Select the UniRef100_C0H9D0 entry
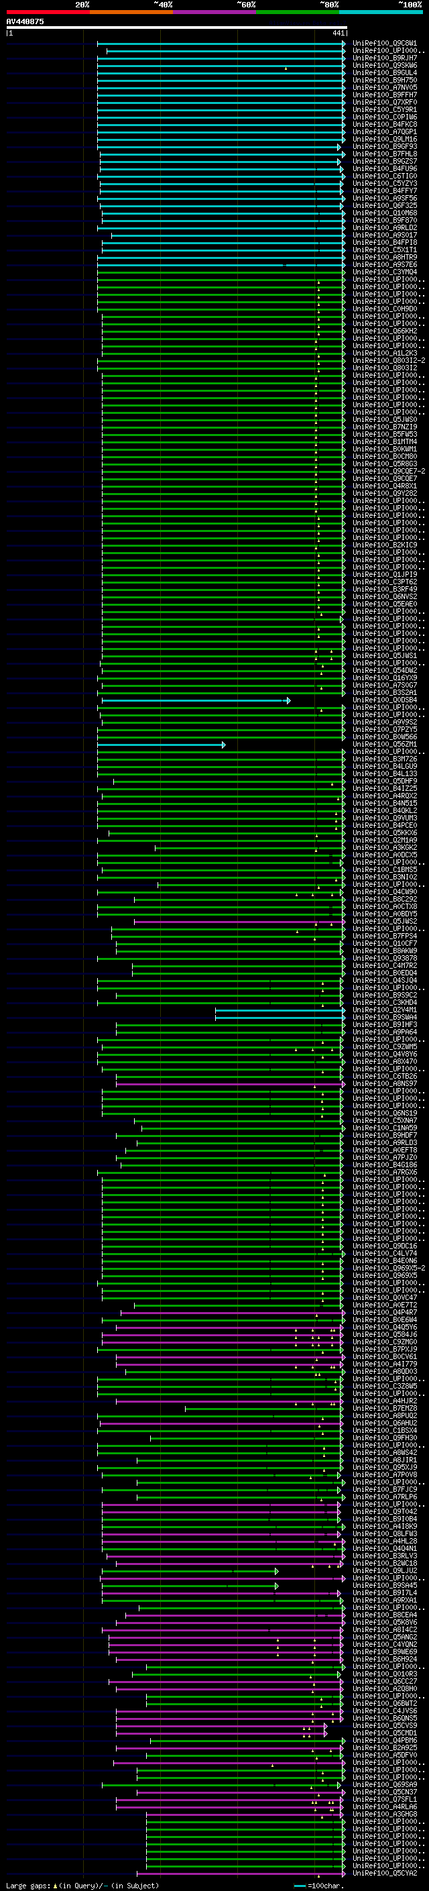 (384, 309)
